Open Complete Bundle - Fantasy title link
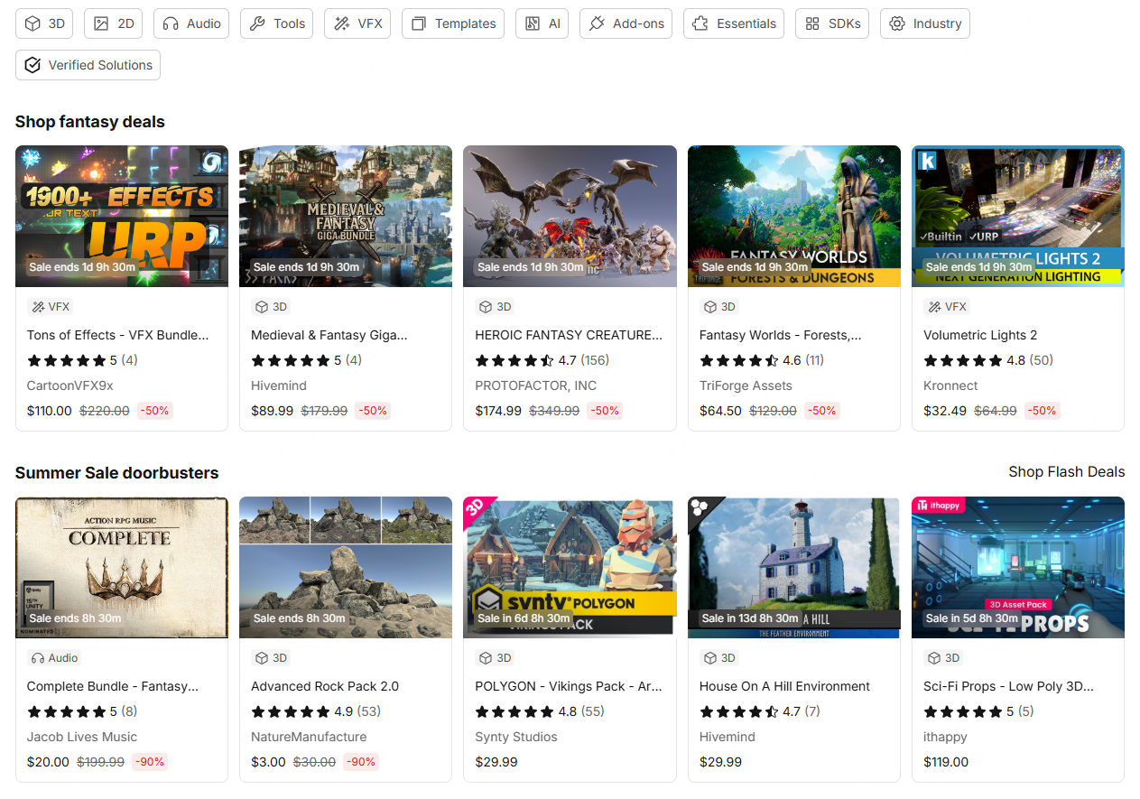 tap(113, 686)
